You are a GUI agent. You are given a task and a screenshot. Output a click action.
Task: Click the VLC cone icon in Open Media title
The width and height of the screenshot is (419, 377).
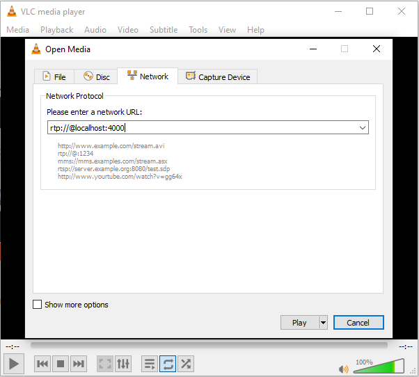click(36, 49)
